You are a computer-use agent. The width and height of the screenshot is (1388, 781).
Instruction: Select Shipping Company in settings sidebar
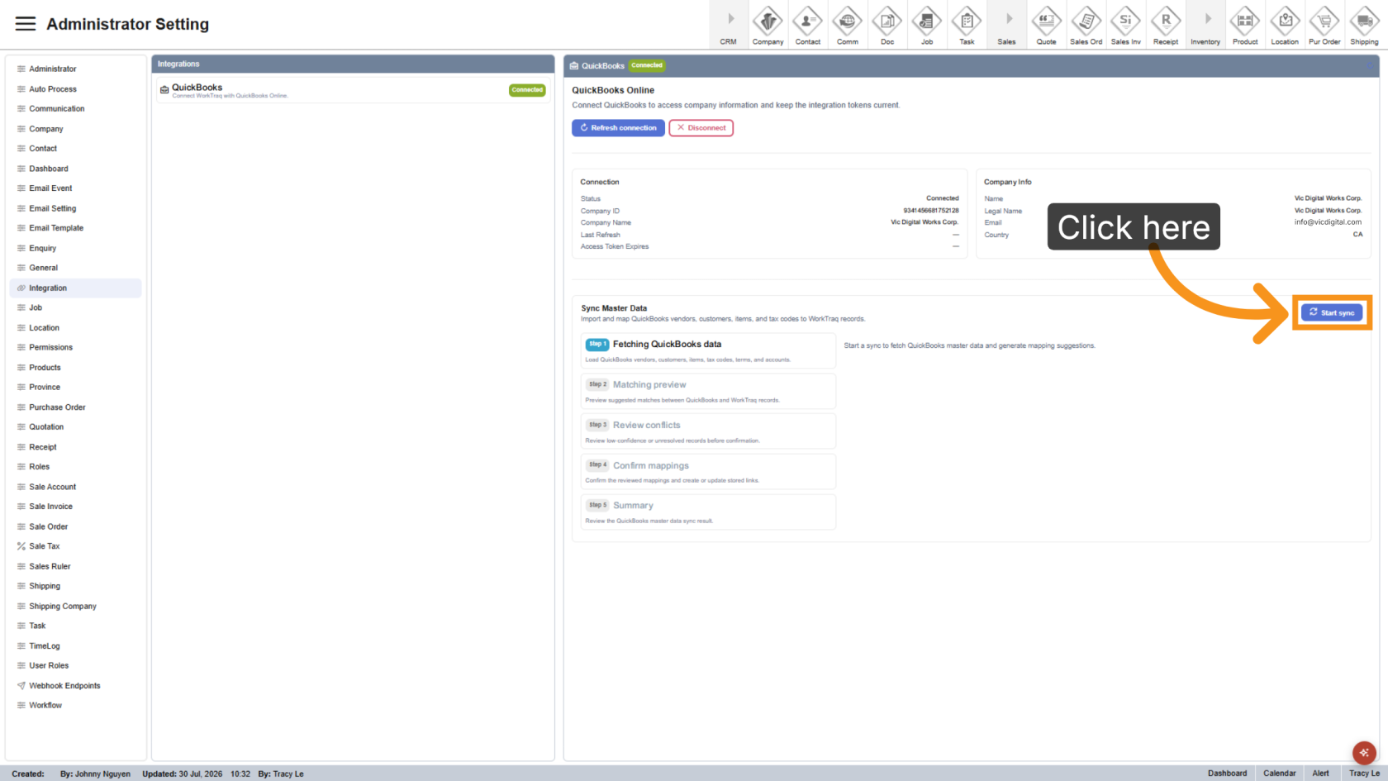pyautogui.click(x=75, y=606)
